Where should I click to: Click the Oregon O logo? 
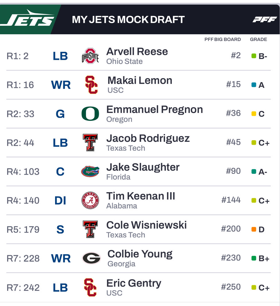click(90, 114)
